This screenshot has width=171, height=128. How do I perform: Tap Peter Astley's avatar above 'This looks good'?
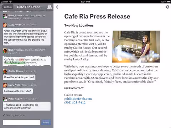[5, 99]
